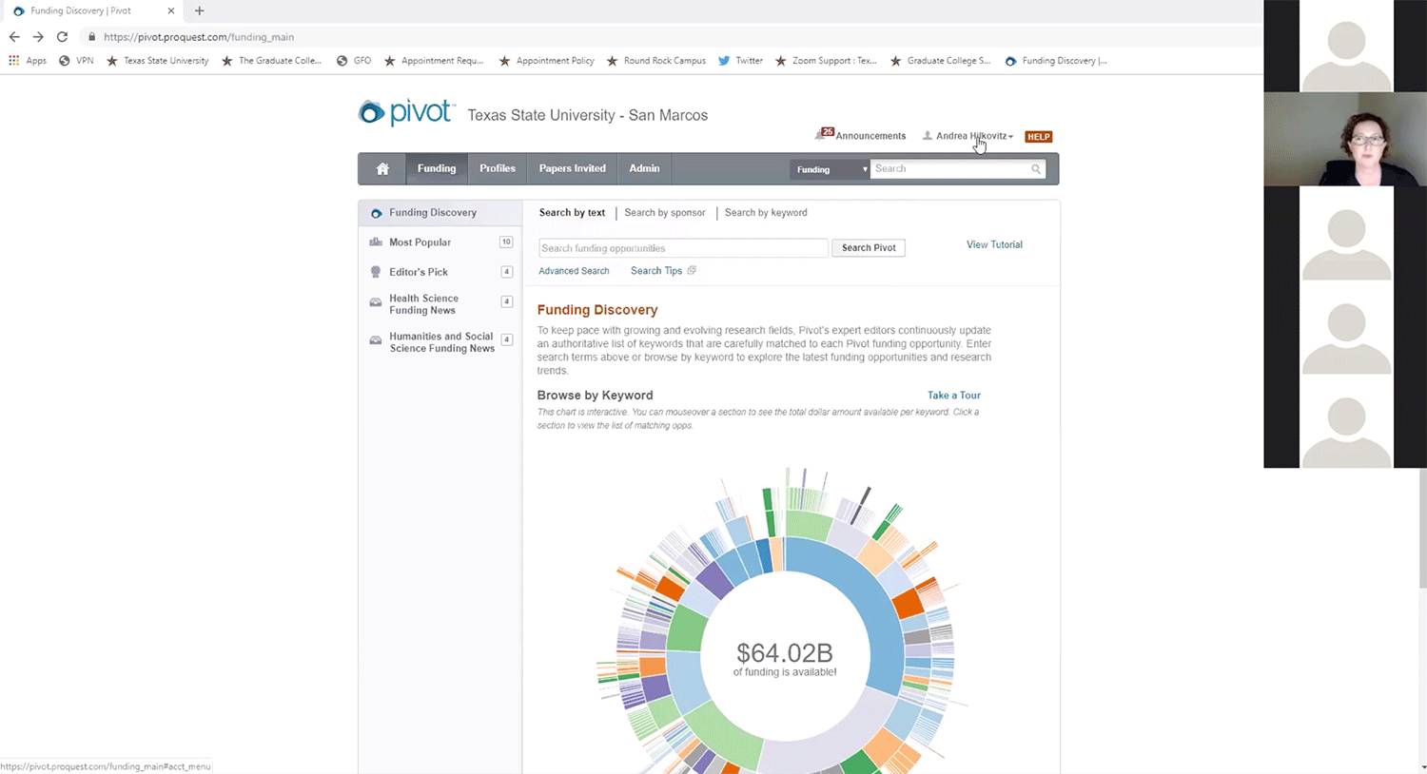This screenshot has height=774, width=1427.
Task: Click the browser address bar URL
Action: click(x=199, y=37)
